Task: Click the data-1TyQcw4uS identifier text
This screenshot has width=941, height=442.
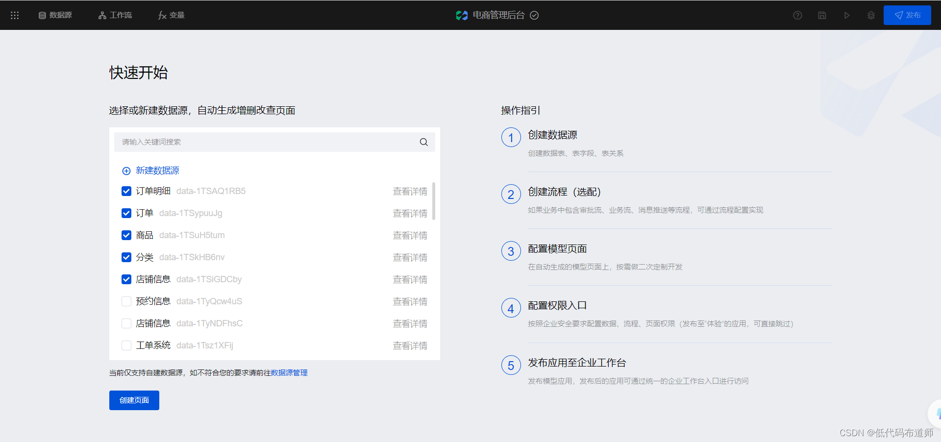Action: (209, 301)
